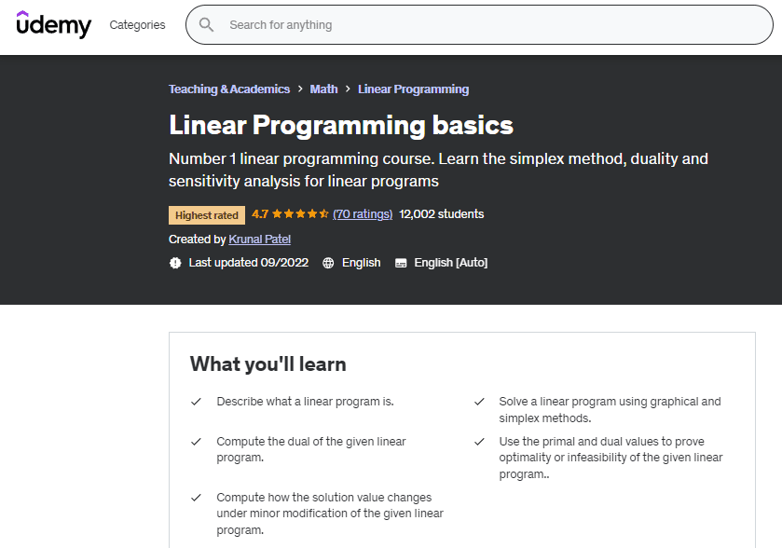
Task: Click the Udemy logo
Action: click(x=54, y=24)
